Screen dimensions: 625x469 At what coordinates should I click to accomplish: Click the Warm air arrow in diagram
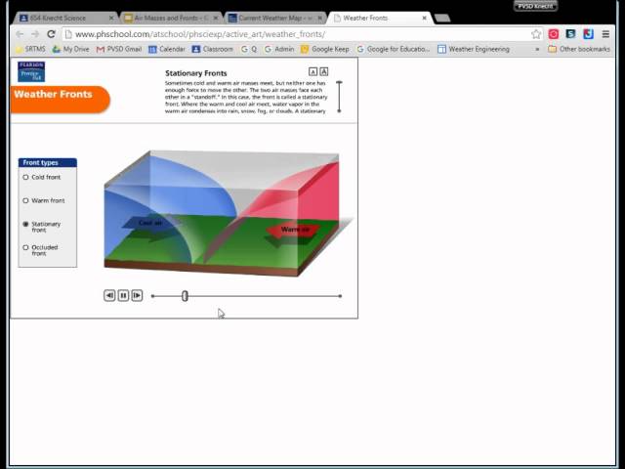pyautogui.click(x=294, y=230)
